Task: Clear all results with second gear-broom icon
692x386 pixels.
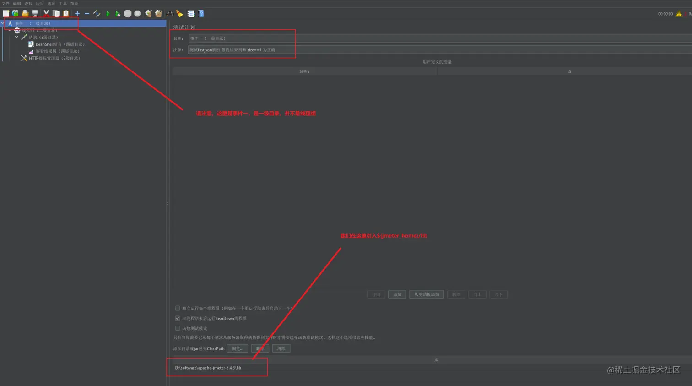Action: click(158, 14)
